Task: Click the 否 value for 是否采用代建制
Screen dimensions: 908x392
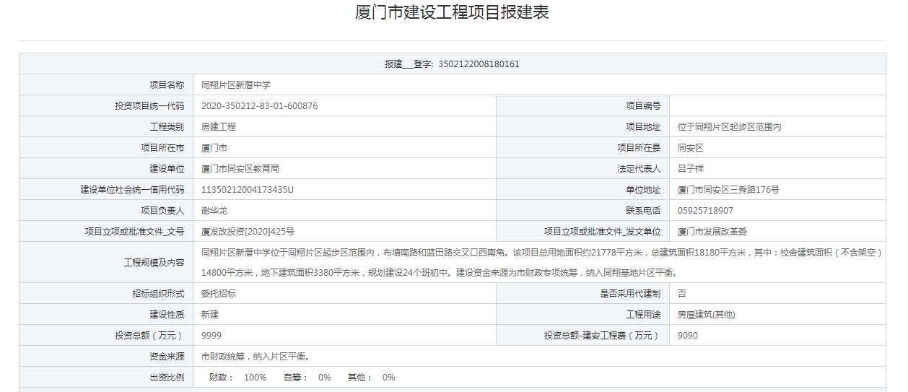Action: (682, 294)
